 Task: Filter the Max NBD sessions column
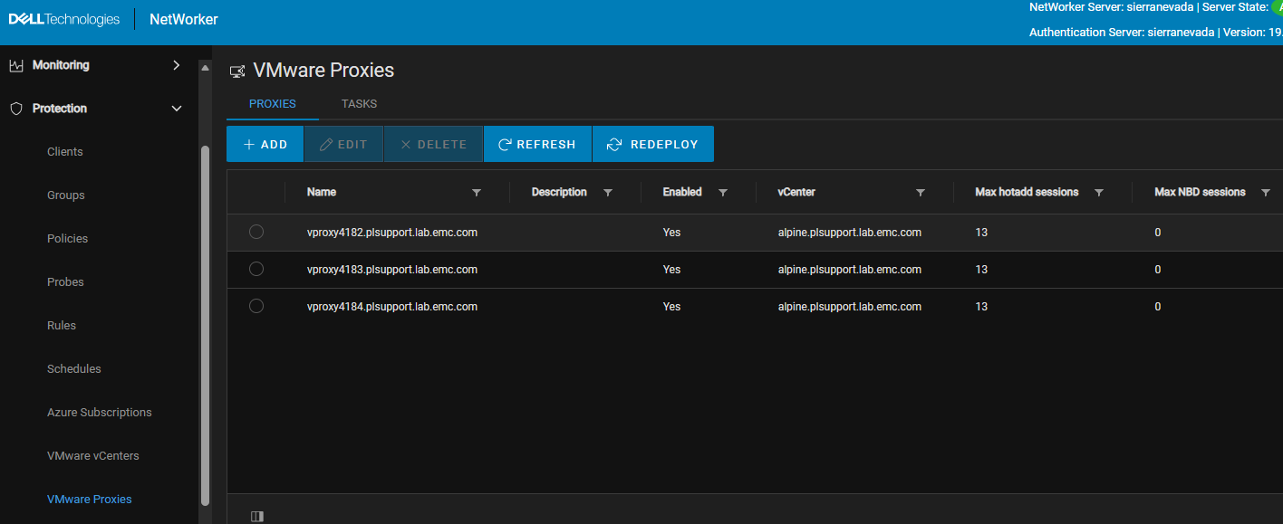1266,193
